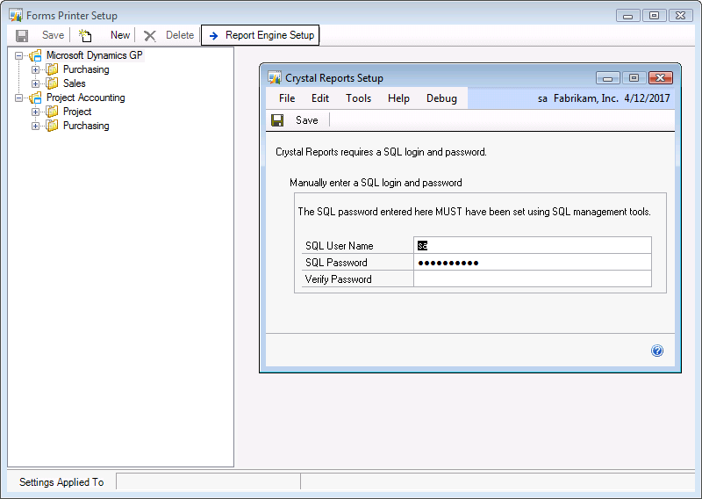
Task: Maximize the Crystal Reports Setup window
Action: coord(634,78)
